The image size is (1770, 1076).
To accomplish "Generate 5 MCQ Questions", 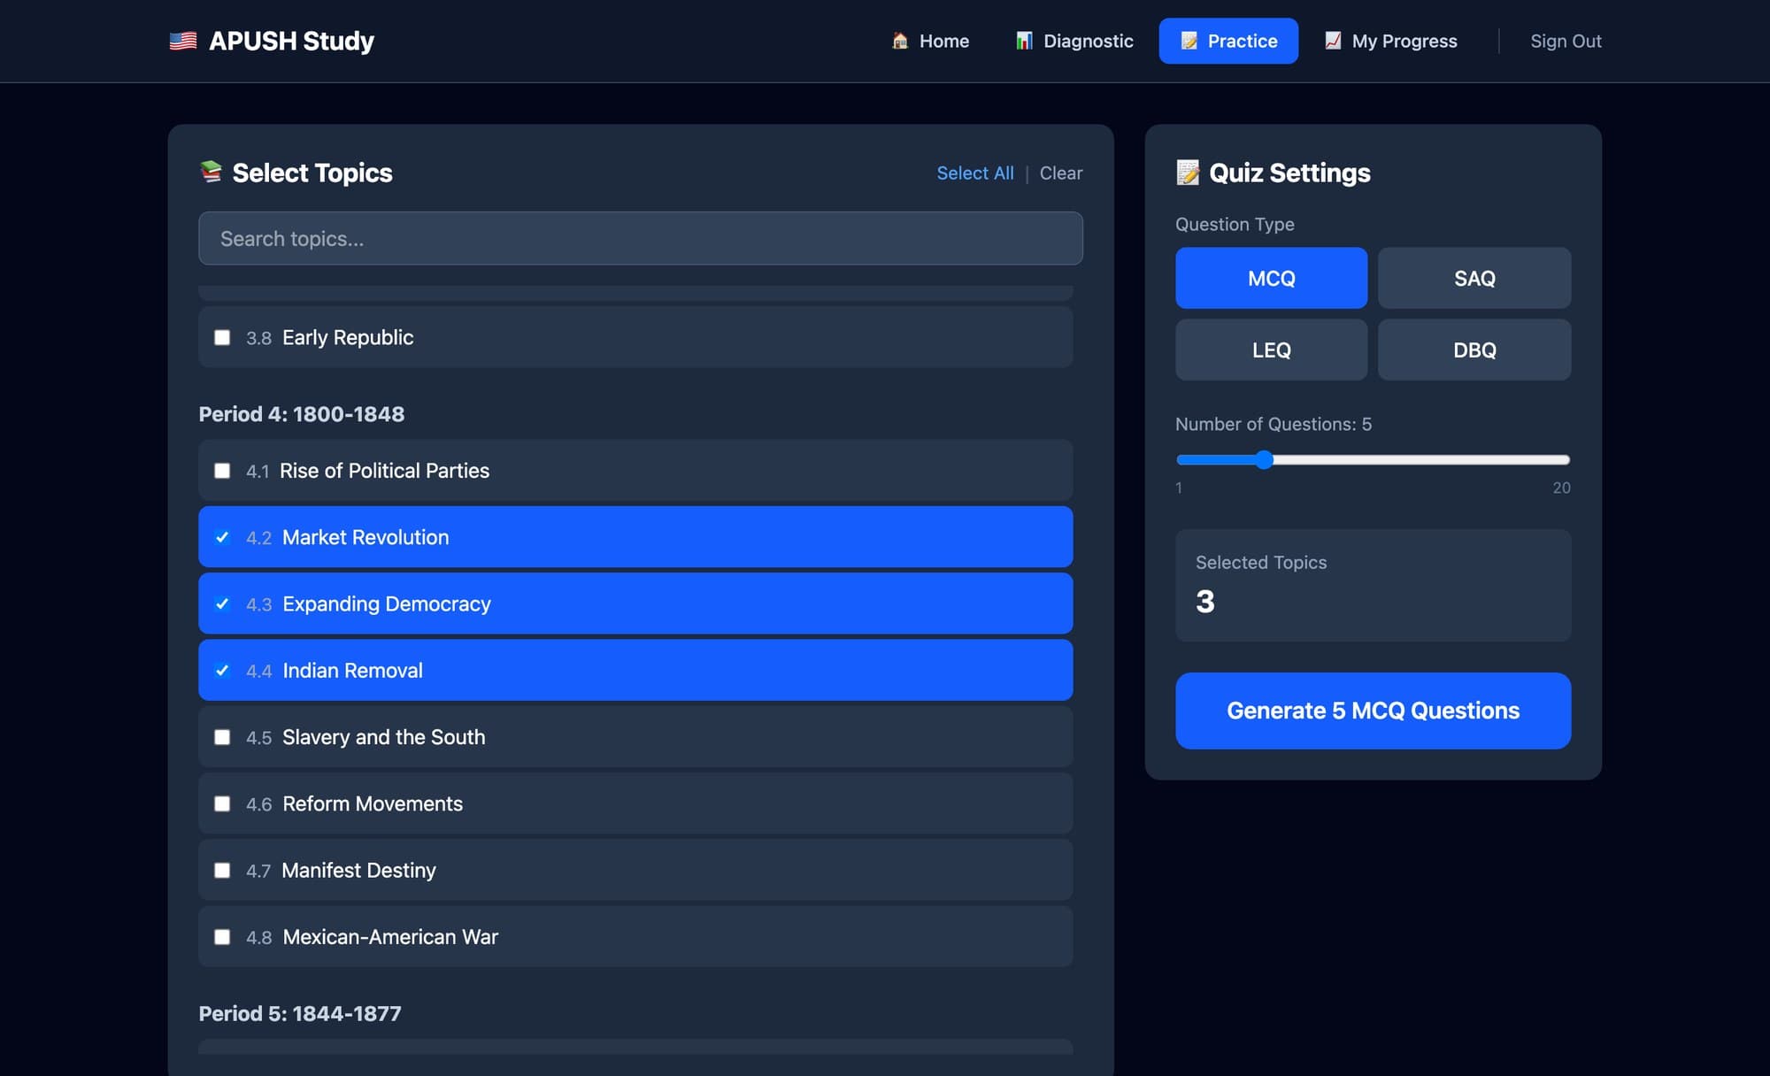I will pos(1373,711).
